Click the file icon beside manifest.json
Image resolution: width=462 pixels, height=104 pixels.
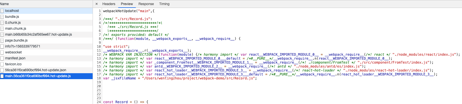(x=2, y=58)
